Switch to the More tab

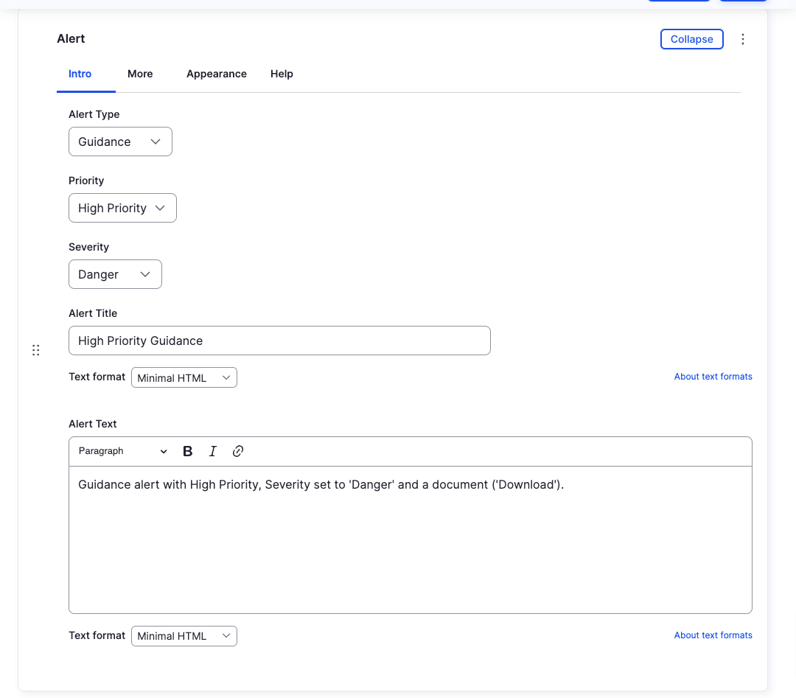click(140, 74)
